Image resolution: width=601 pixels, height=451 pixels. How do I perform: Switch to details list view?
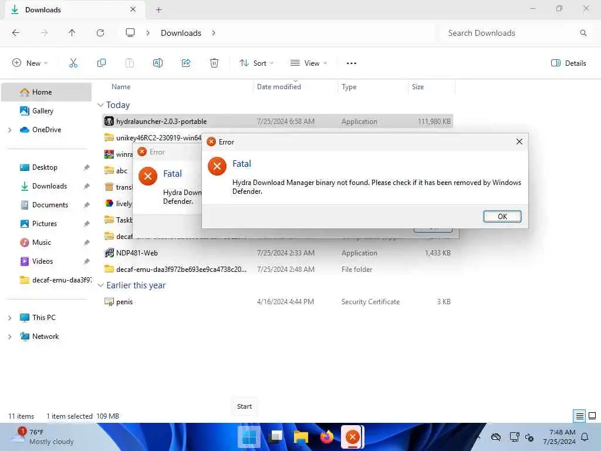point(579,416)
